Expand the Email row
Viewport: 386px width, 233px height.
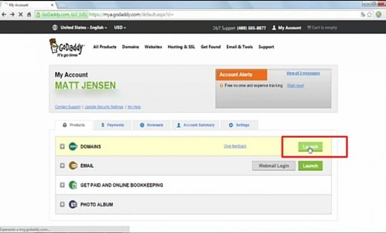pos(62,166)
